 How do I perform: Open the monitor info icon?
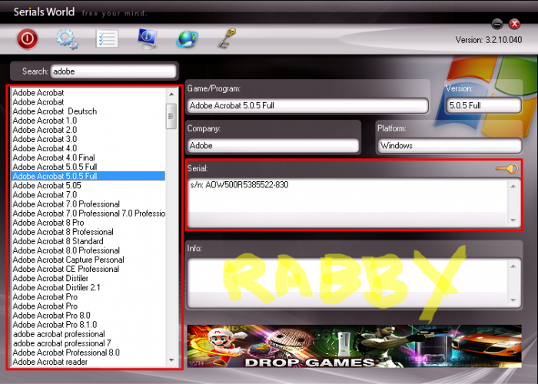tap(148, 38)
